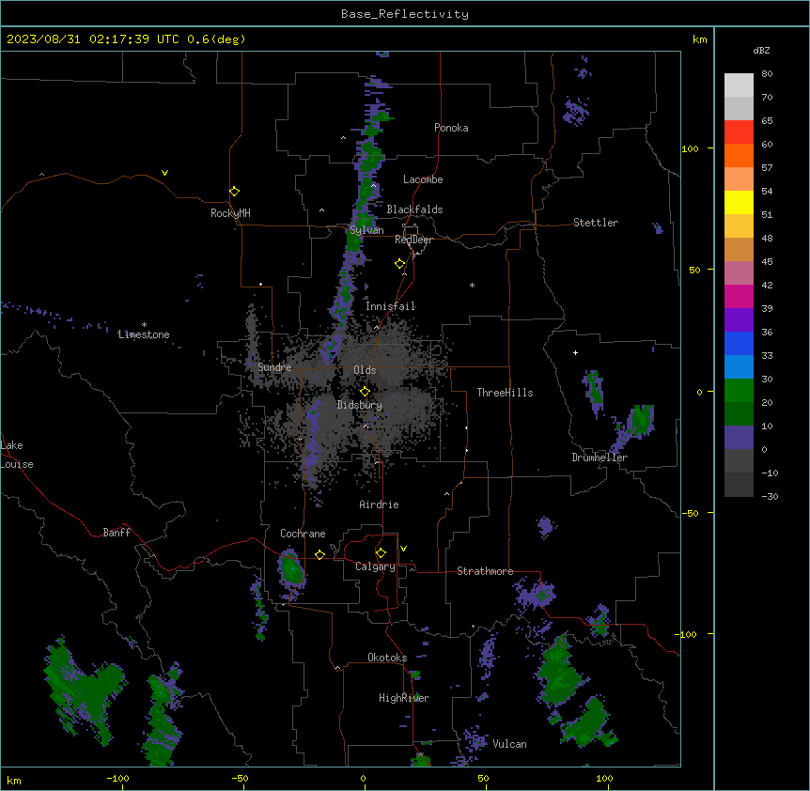Select the purple 36-39 dBZ legend swatch
Image resolution: width=810 pixels, height=791 pixels.
point(739,320)
